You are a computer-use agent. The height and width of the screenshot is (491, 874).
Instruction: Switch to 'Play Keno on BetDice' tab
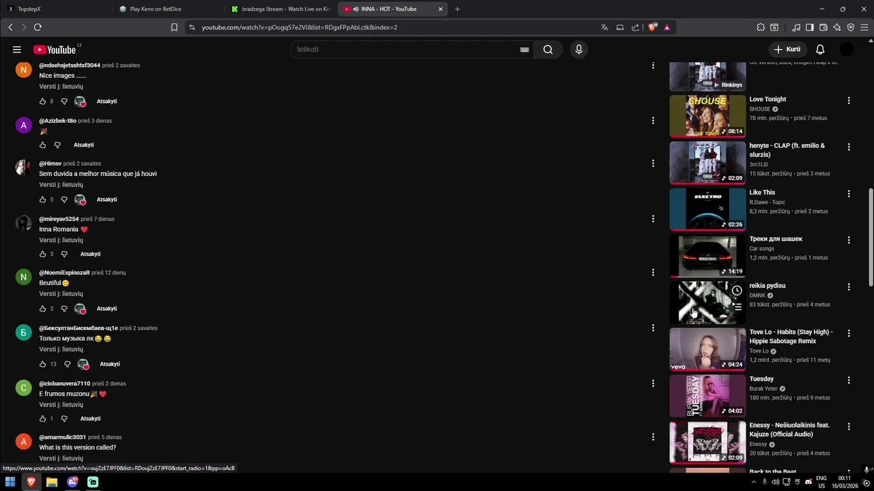coord(167,9)
